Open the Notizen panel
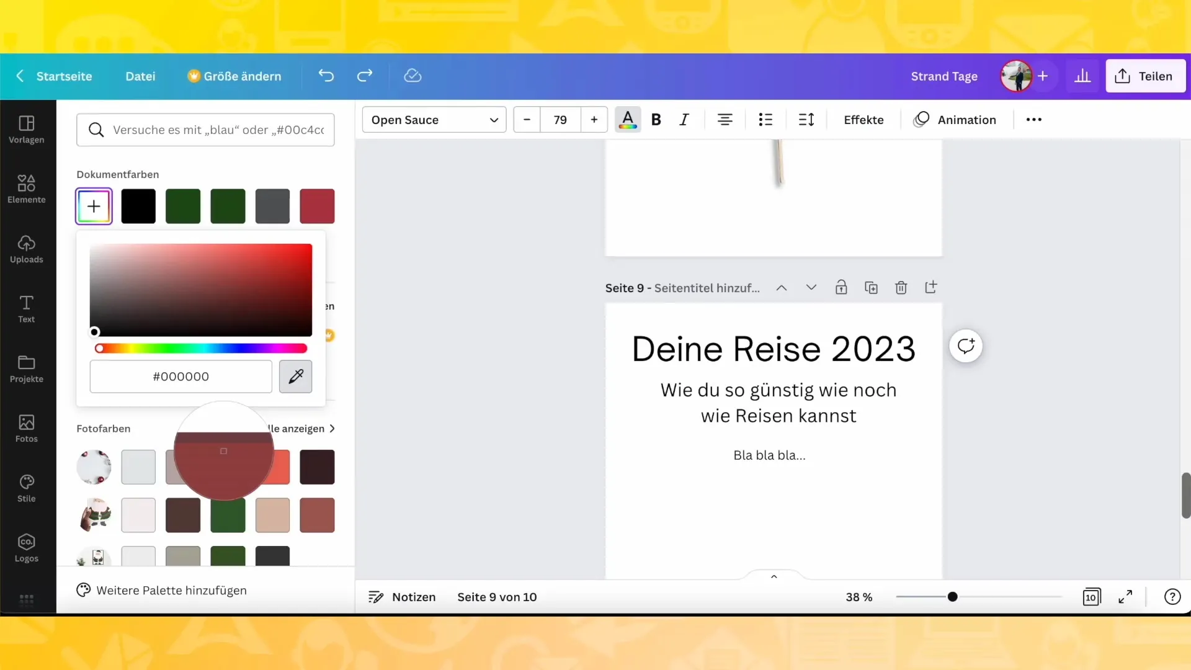The image size is (1191, 670). (x=402, y=597)
